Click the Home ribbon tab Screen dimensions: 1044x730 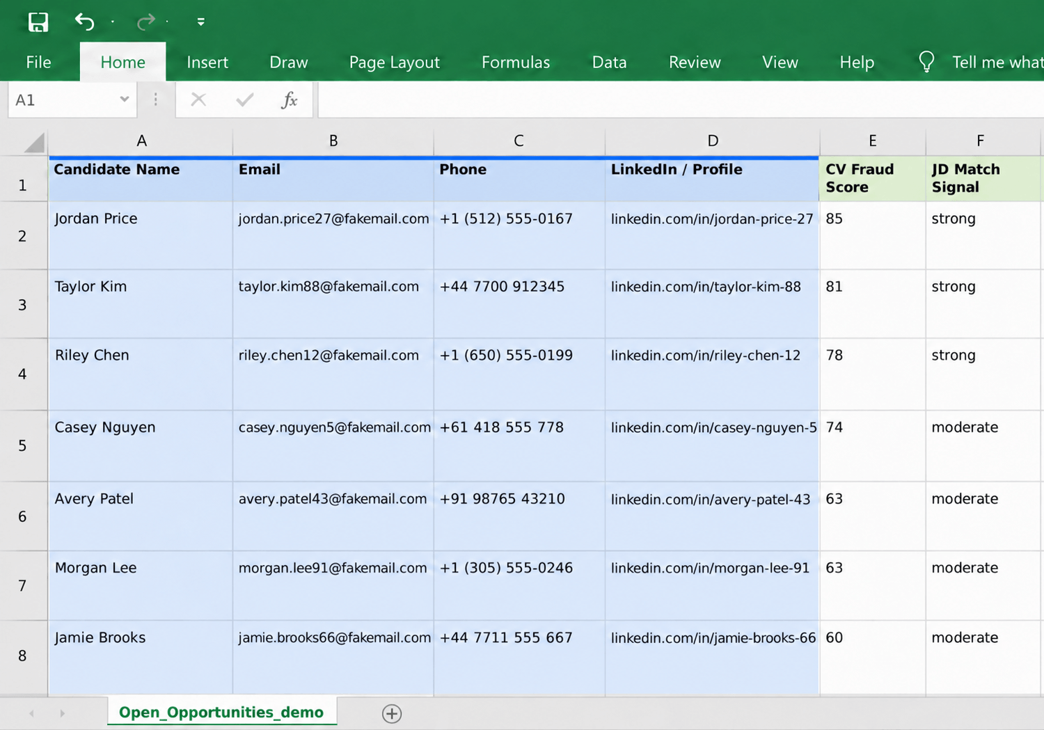[122, 62]
